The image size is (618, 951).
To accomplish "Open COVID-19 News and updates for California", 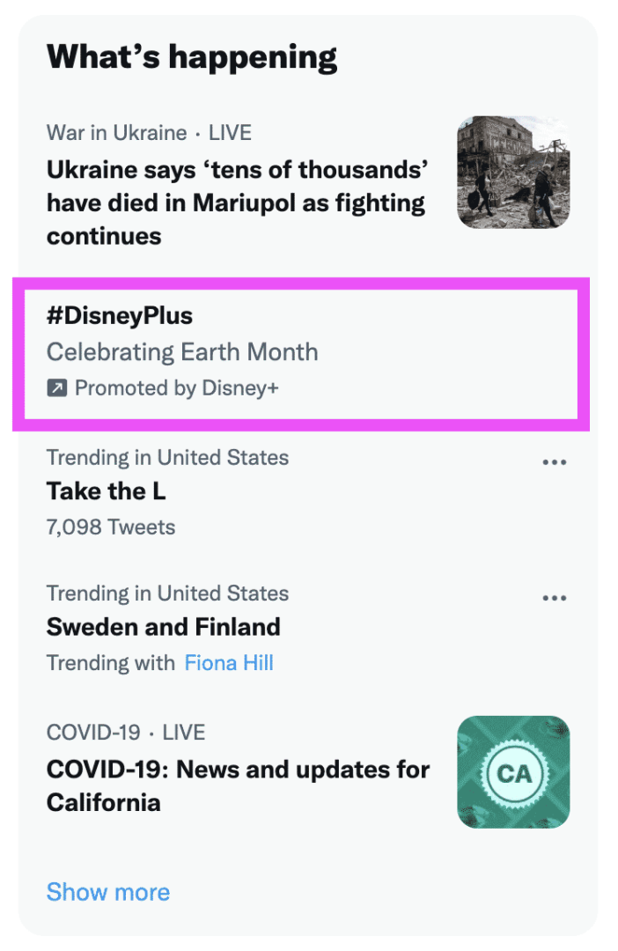I will (x=238, y=785).
